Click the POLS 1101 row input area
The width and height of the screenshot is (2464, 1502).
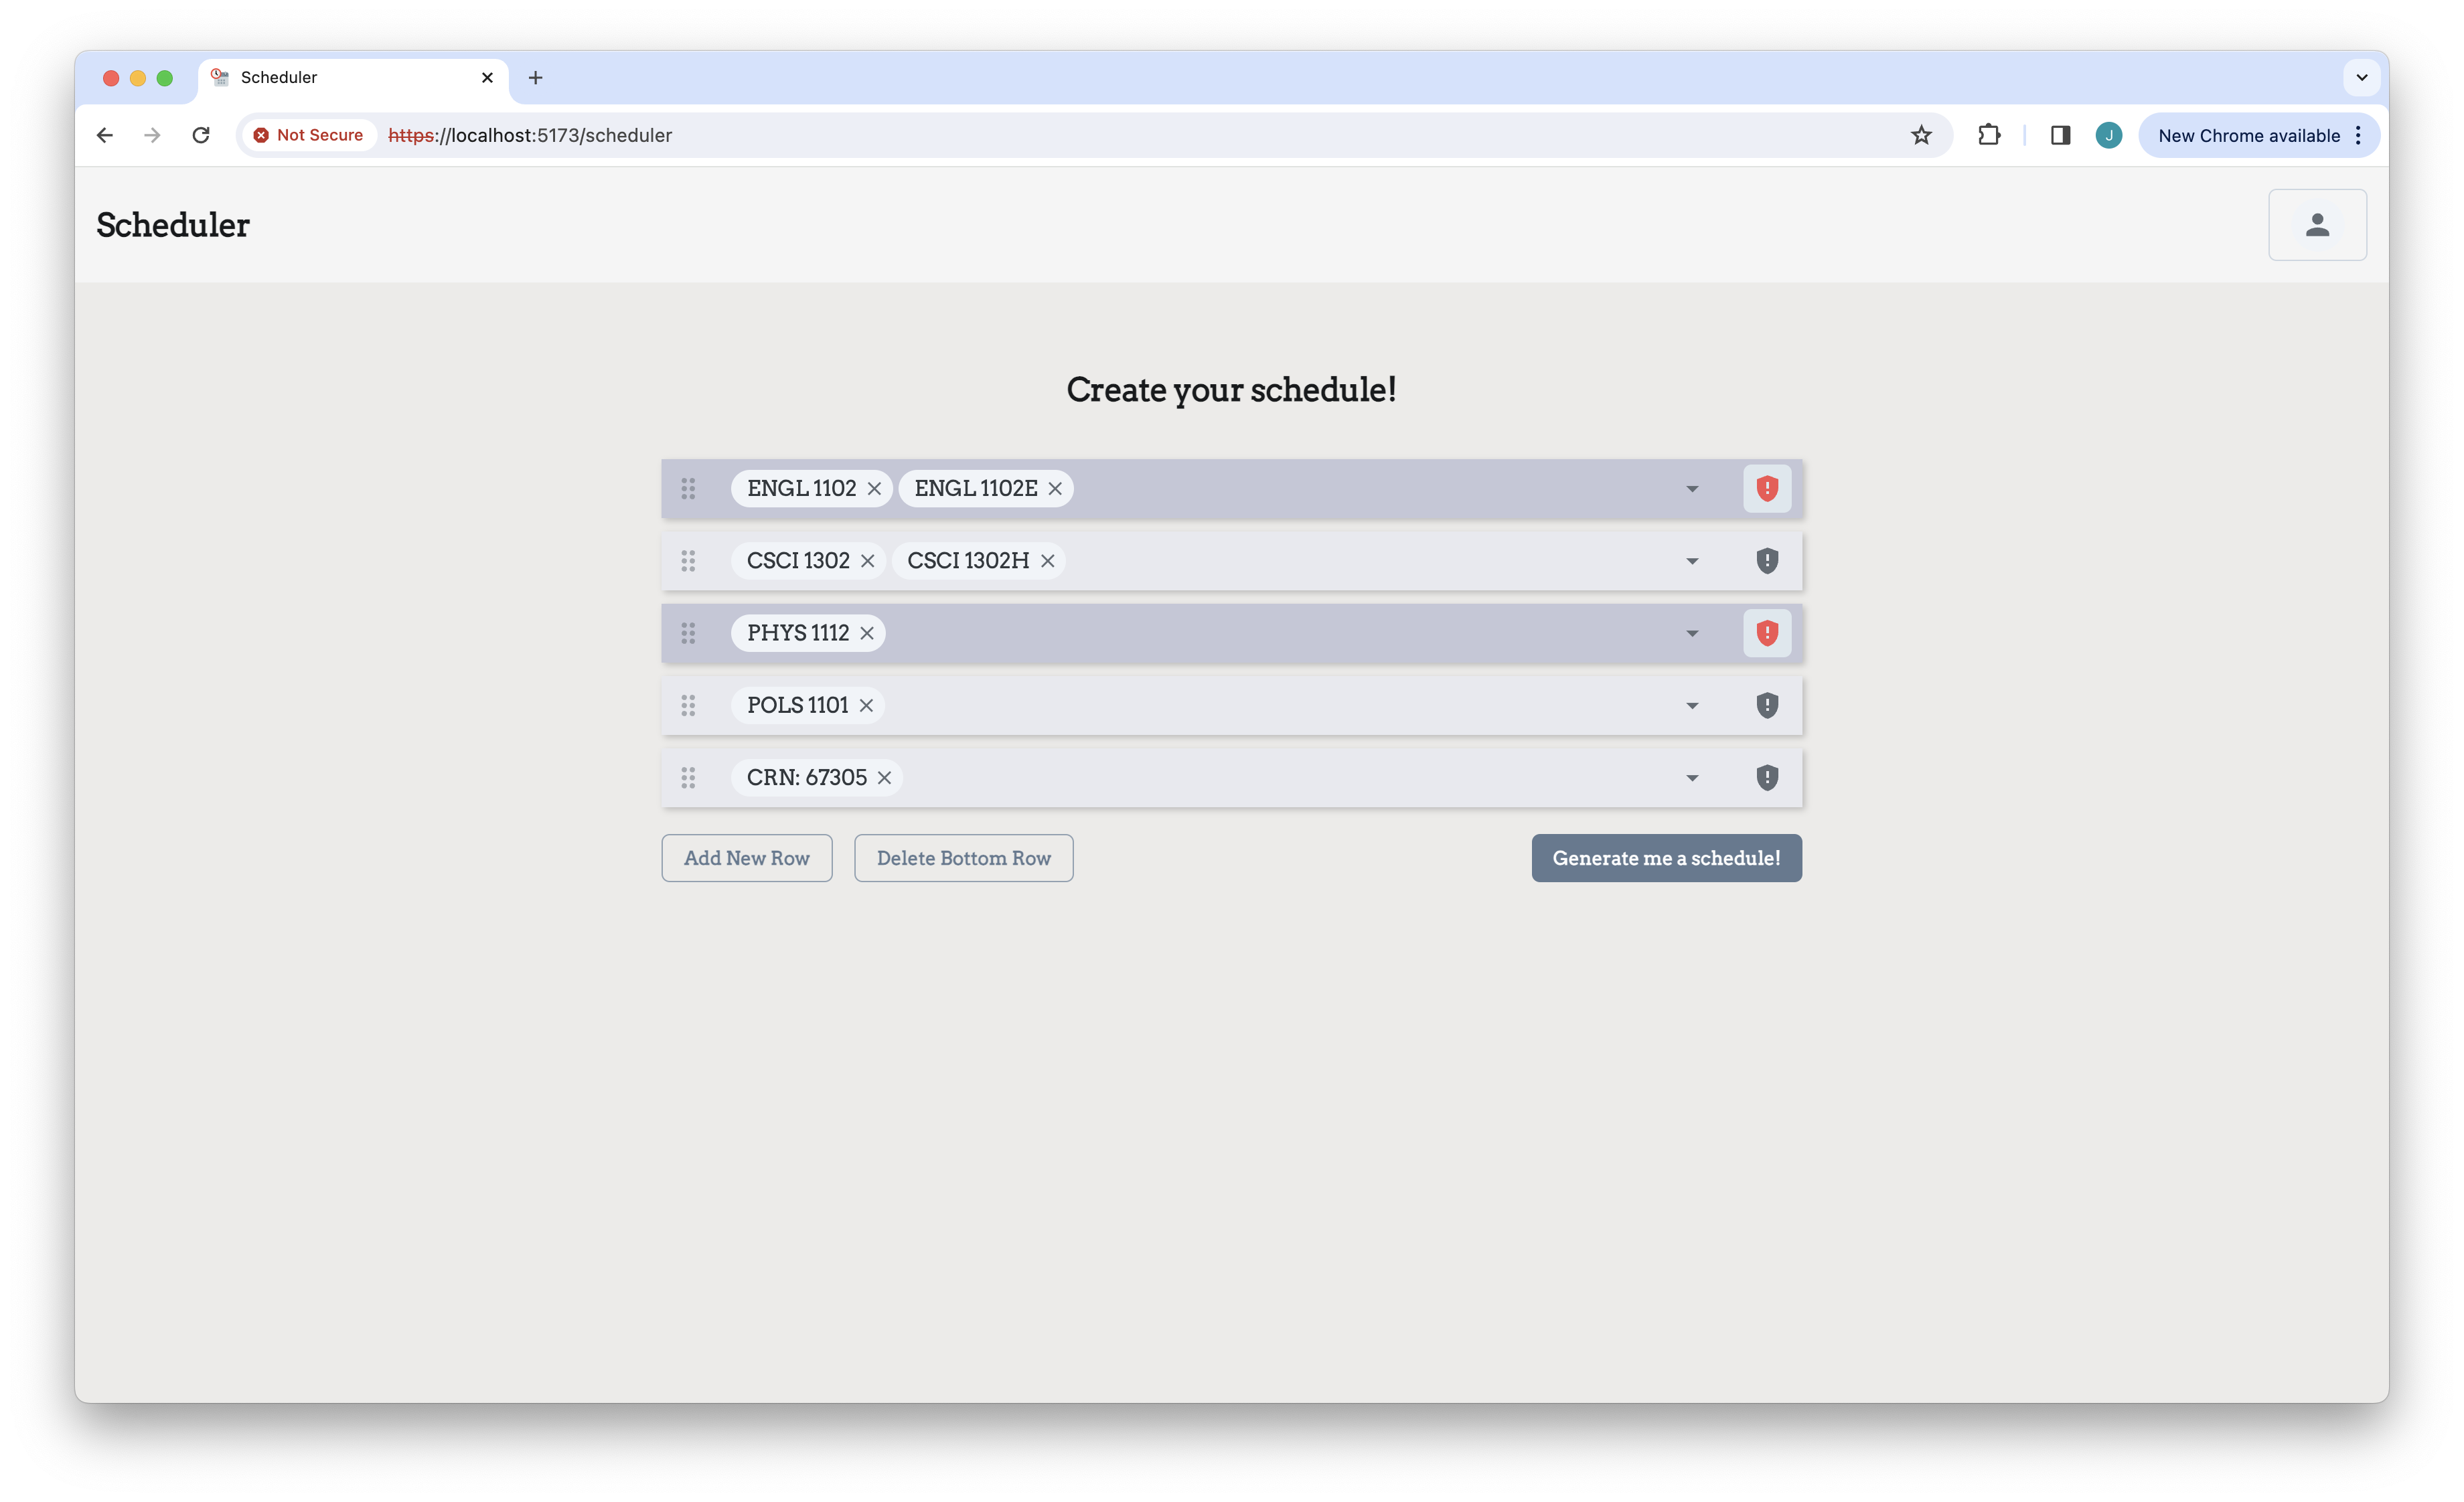click(1270, 705)
